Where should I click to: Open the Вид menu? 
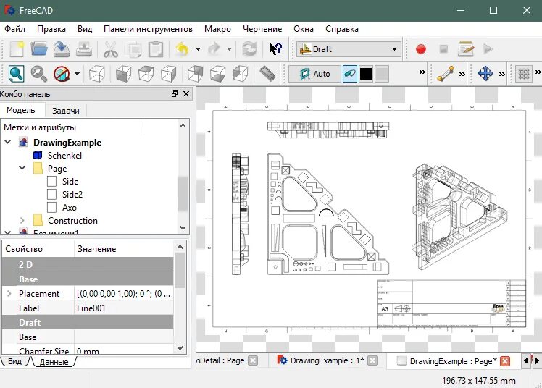click(x=85, y=29)
